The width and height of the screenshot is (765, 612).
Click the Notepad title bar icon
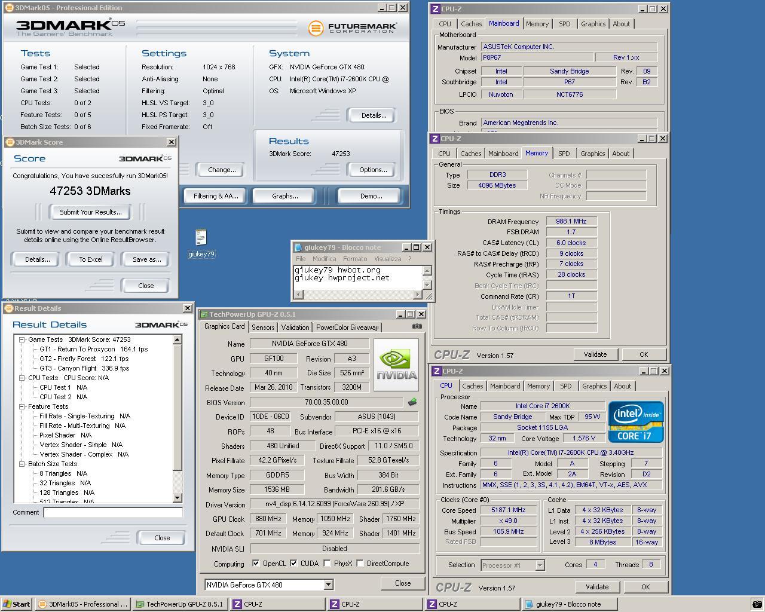pyautogui.click(x=299, y=247)
